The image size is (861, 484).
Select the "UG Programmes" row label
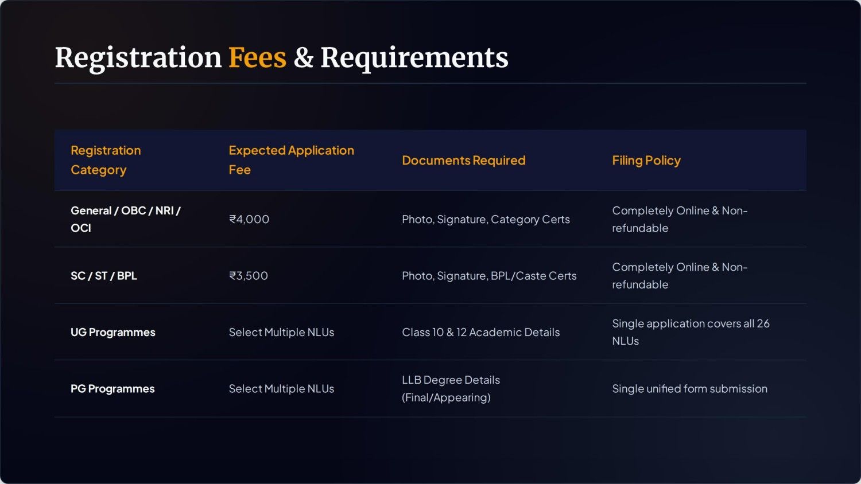click(113, 333)
